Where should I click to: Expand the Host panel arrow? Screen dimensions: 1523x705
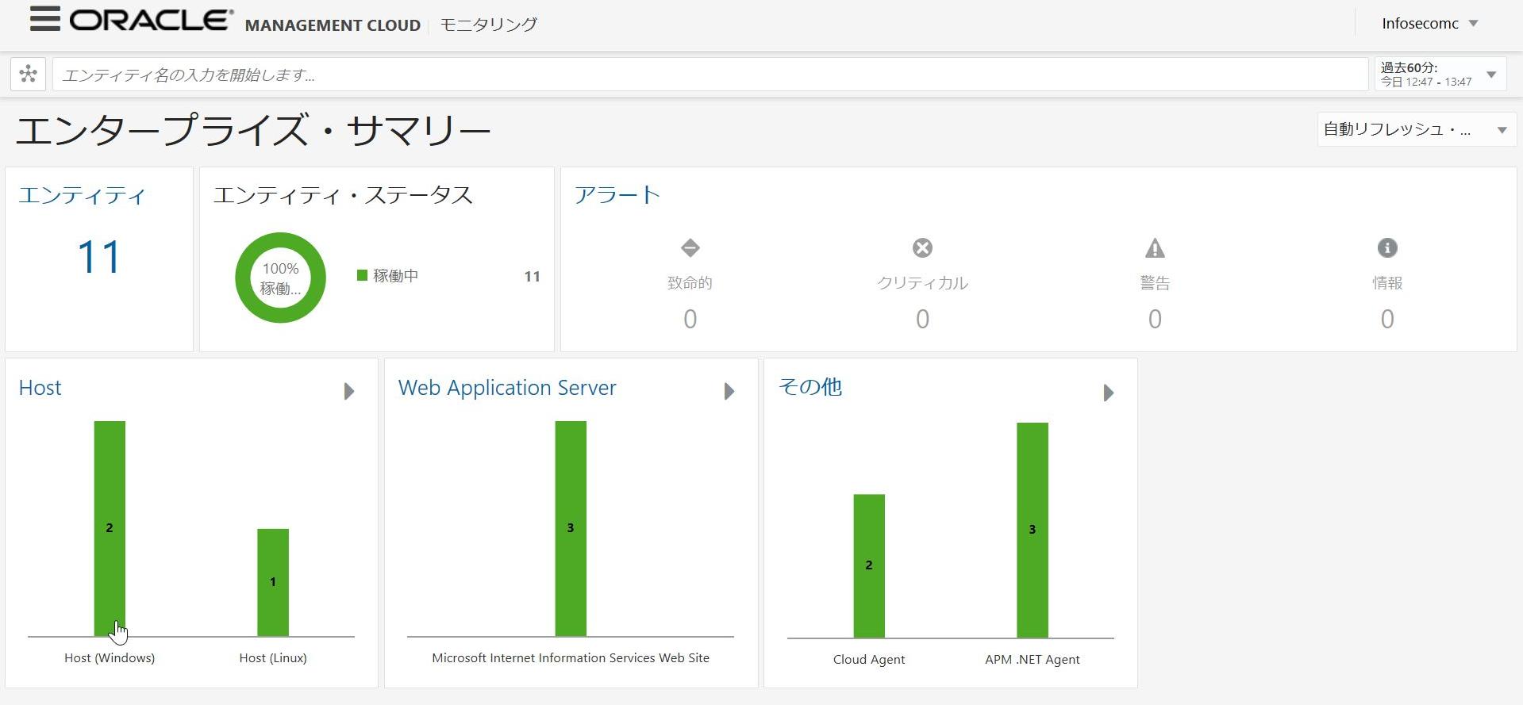pyautogui.click(x=348, y=391)
